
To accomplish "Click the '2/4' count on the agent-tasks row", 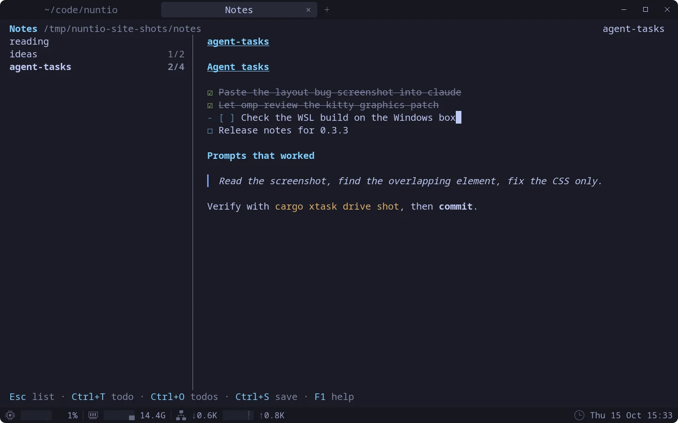I will click(176, 67).
